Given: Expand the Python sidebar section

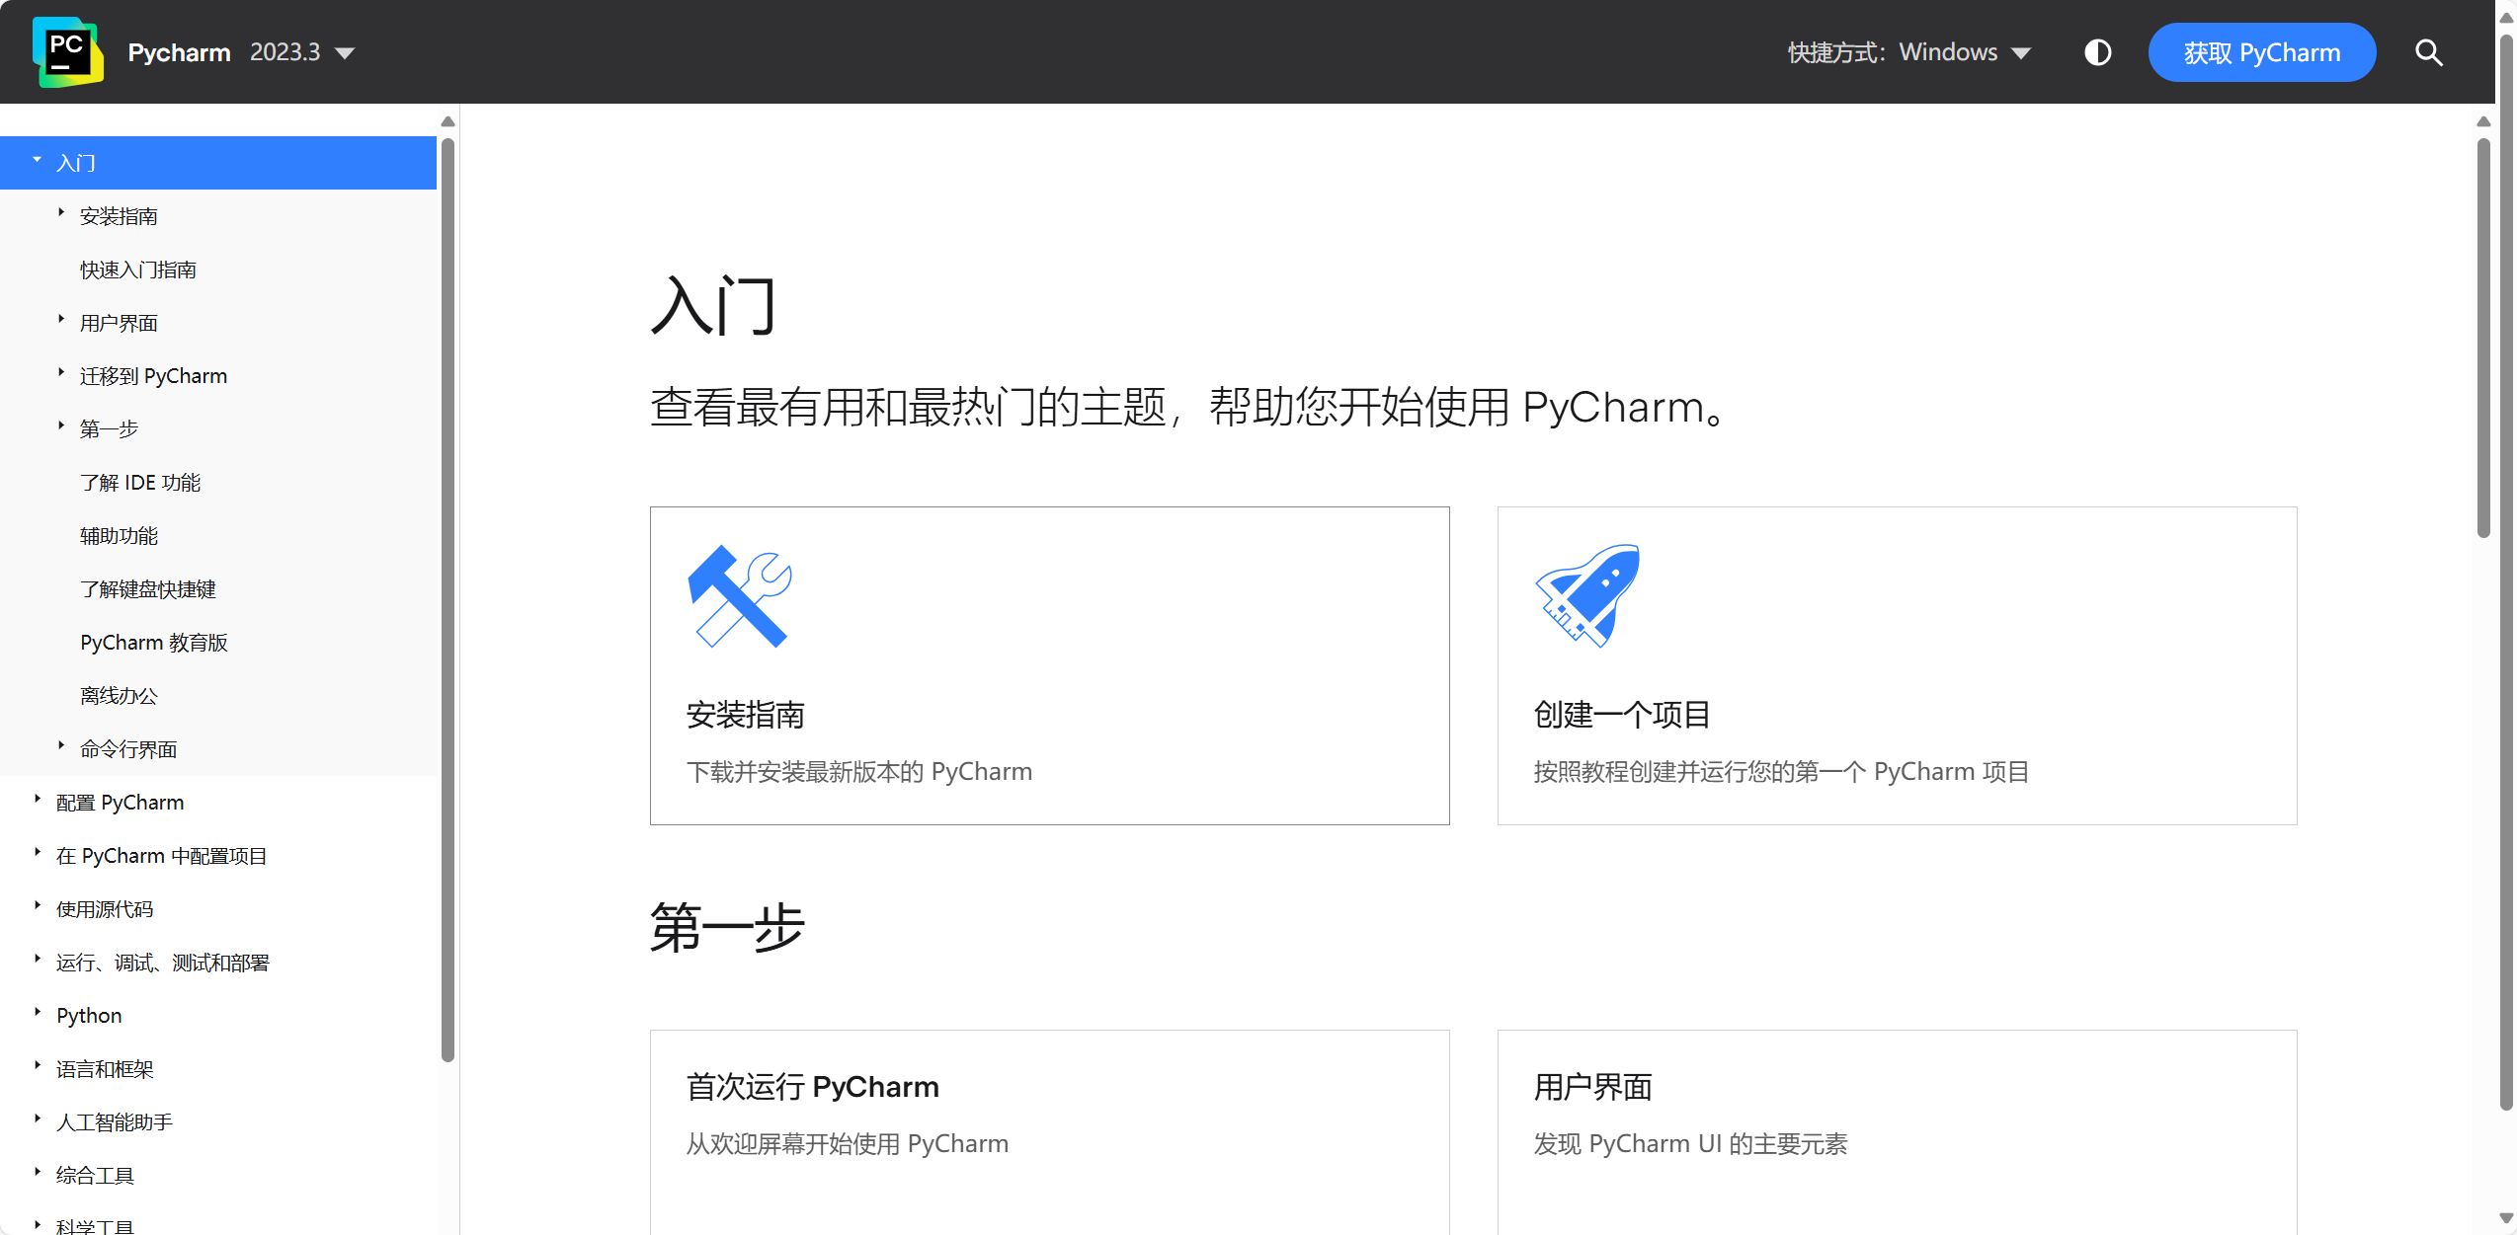Looking at the screenshot, I should tap(38, 1013).
